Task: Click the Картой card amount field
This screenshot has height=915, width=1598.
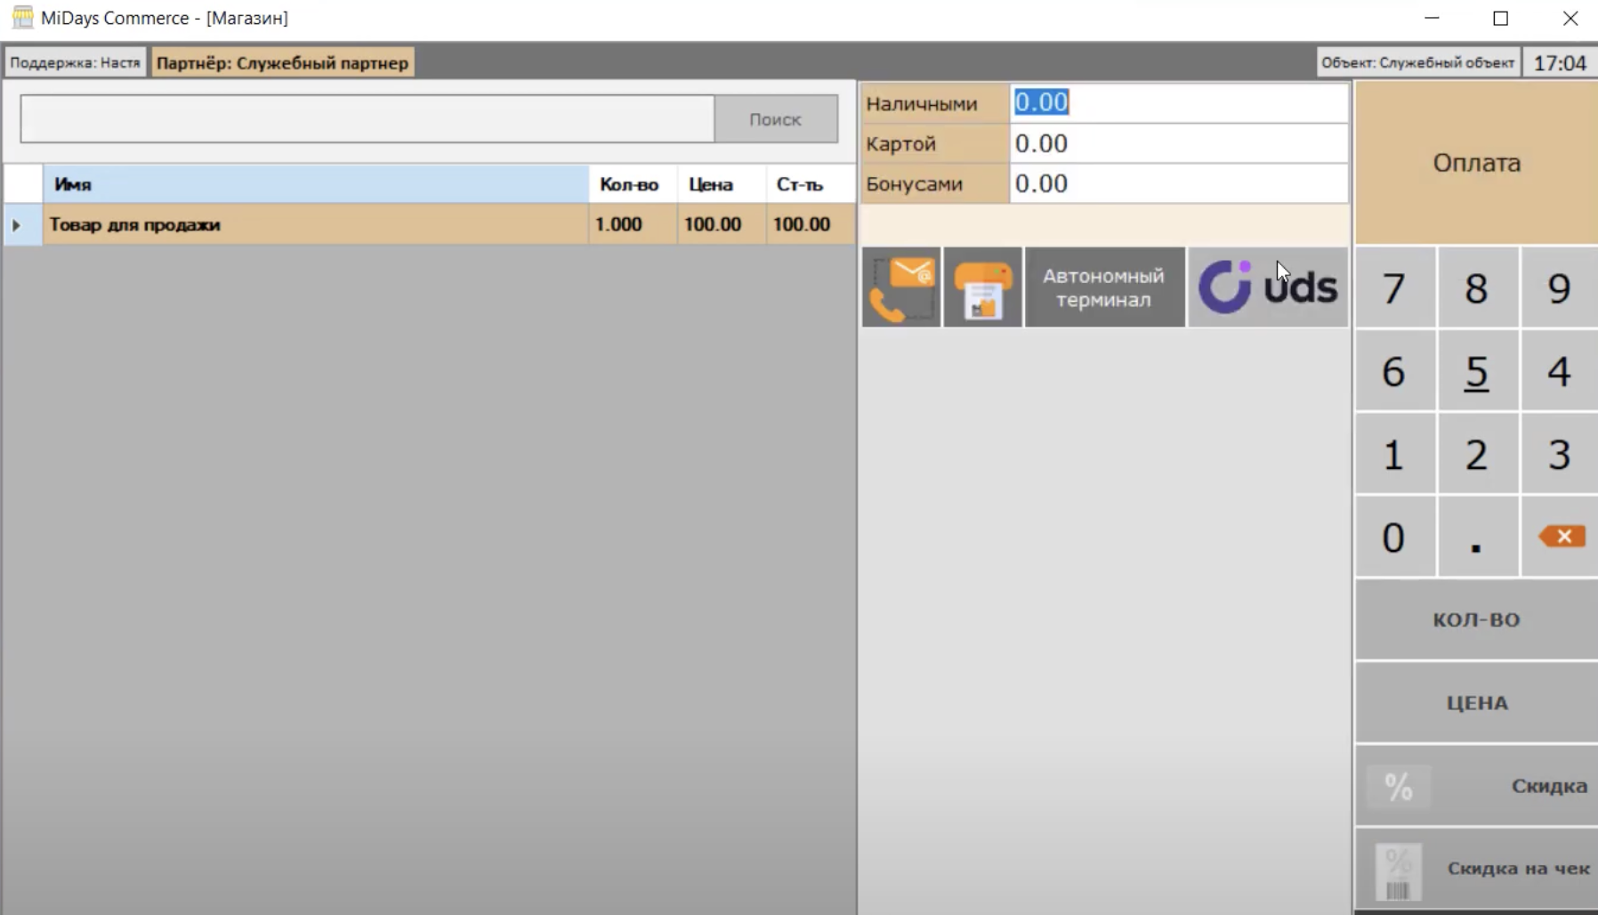Action: click(1179, 143)
